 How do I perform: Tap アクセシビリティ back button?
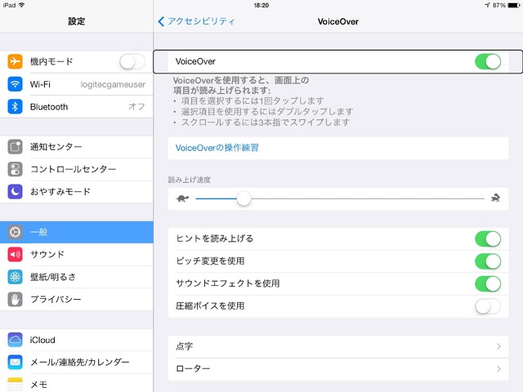coord(196,21)
